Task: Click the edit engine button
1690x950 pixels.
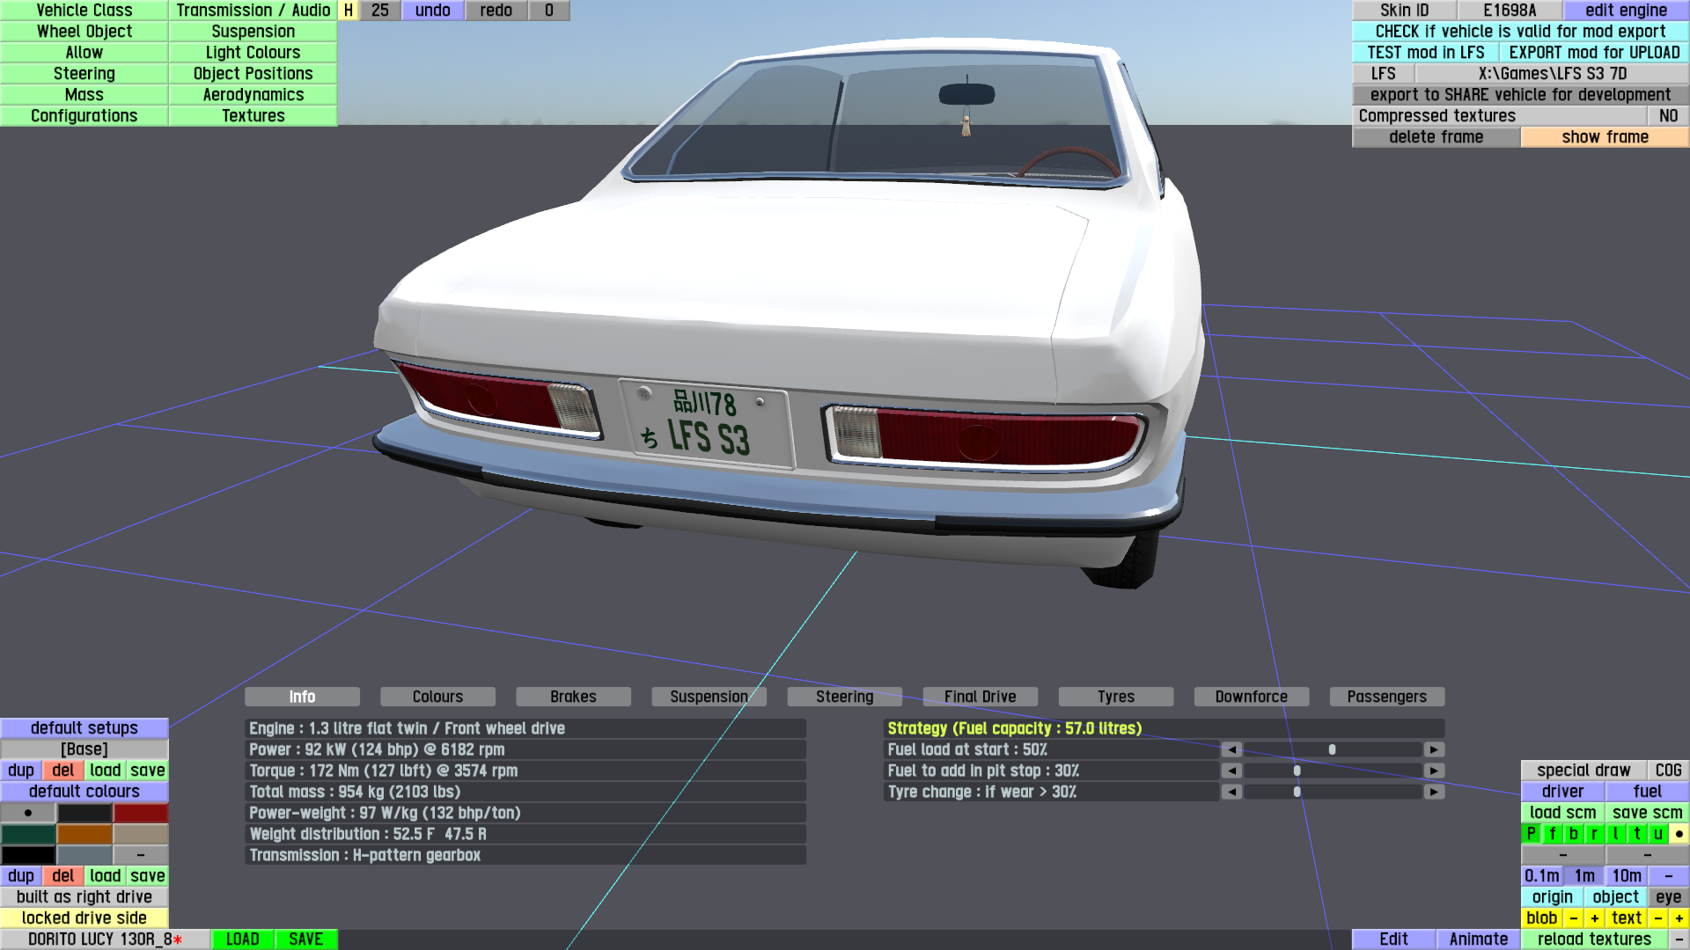Action: click(1626, 11)
